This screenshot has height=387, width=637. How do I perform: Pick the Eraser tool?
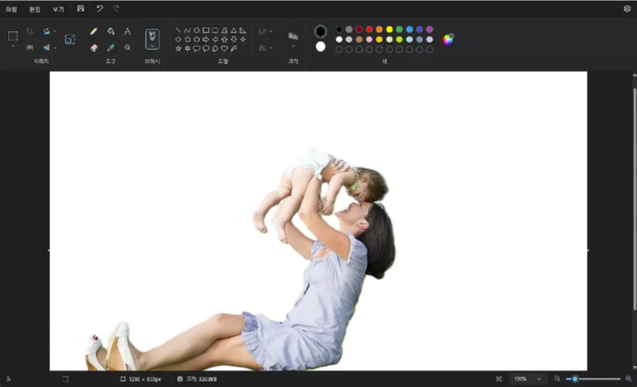(94, 48)
